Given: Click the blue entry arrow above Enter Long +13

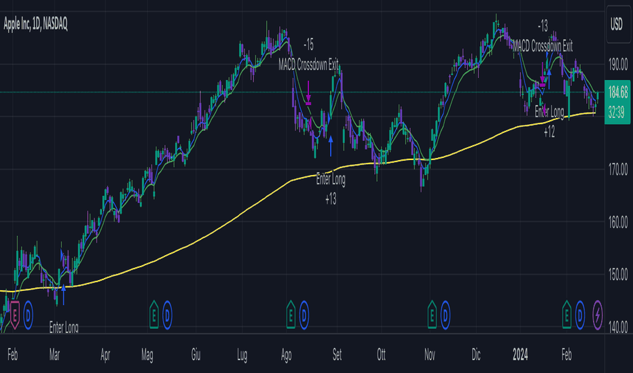Looking at the screenshot, I should click(x=331, y=146).
